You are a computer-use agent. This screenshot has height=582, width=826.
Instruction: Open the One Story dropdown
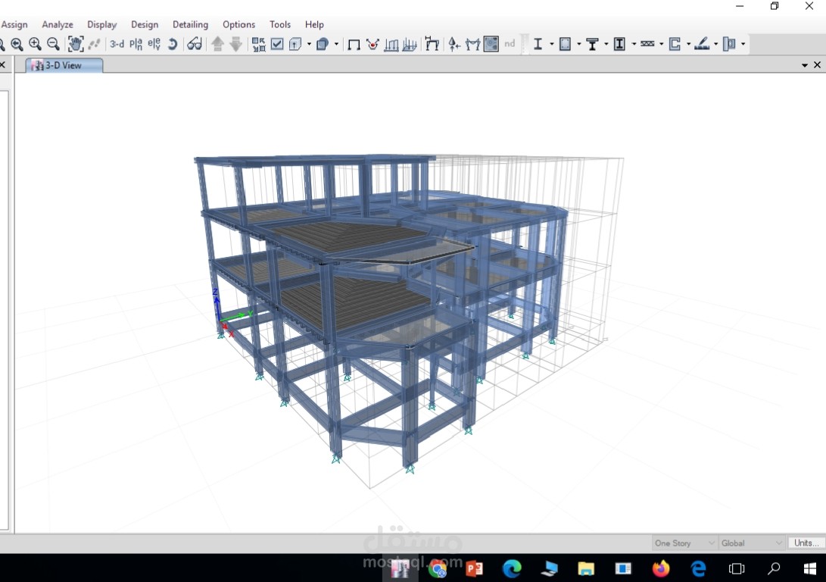point(684,543)
